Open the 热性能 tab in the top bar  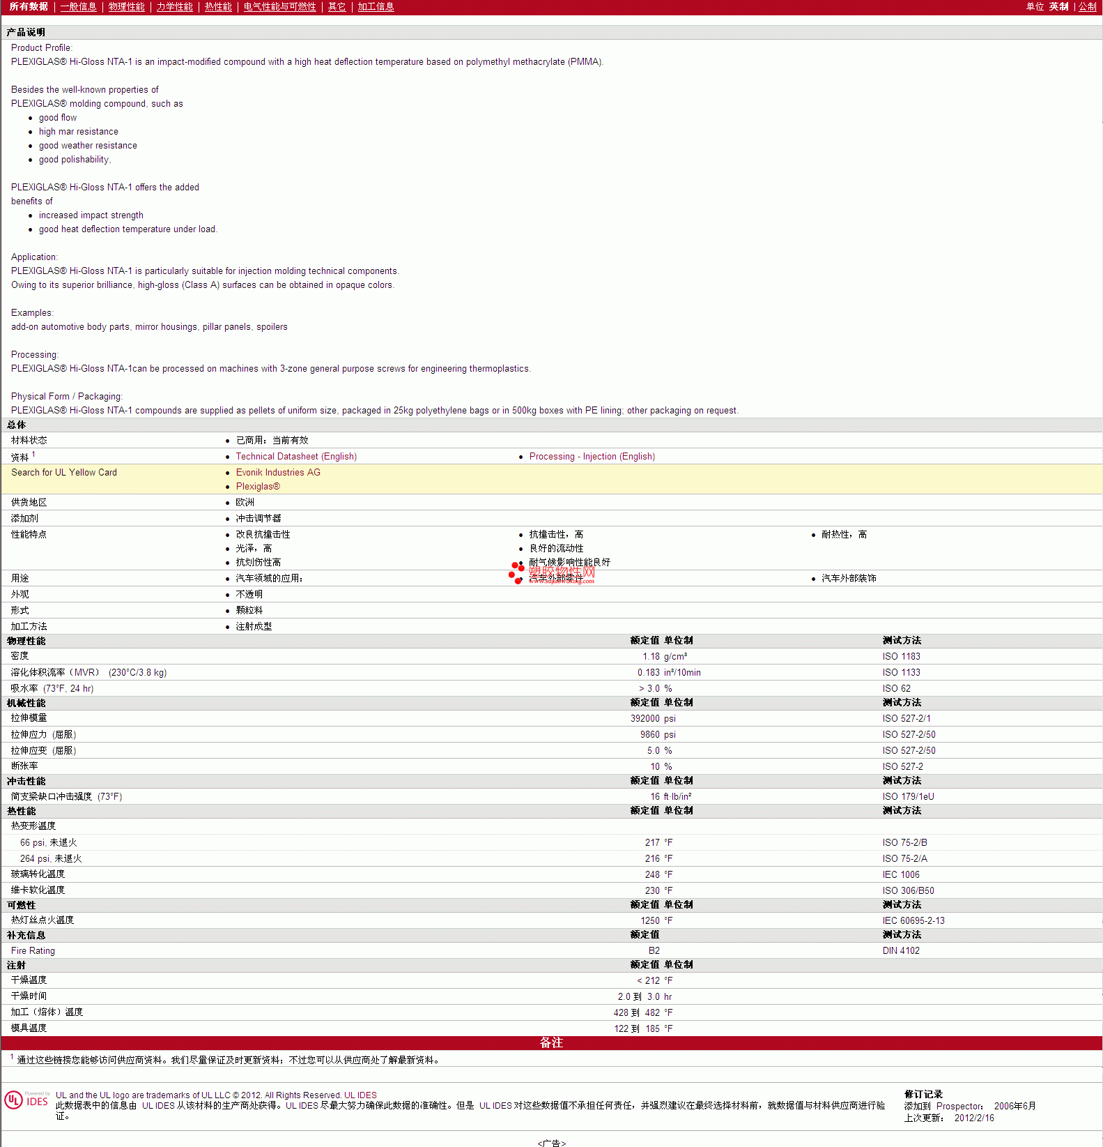pyautogui.click(x=218, y=6)
